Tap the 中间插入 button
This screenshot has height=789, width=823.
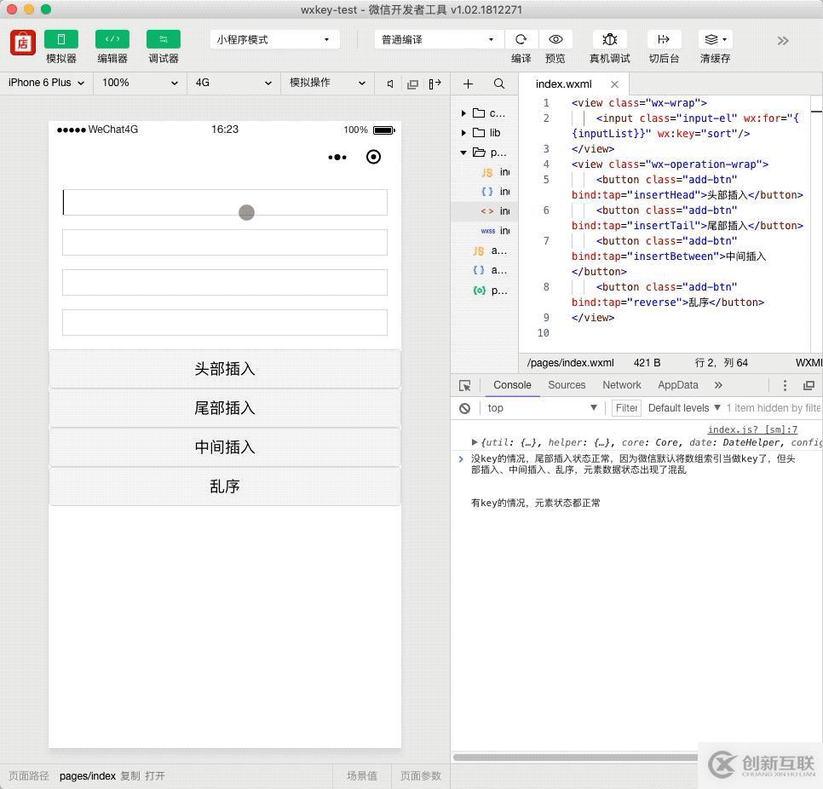pyautogui.click(x=225, y=447)
